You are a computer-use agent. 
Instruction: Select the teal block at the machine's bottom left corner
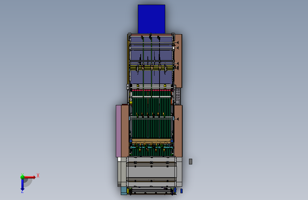tap(124, 191)
